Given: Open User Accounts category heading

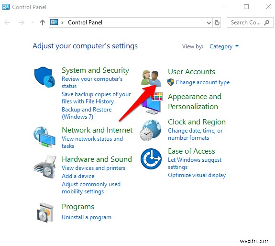Looking at the screenshot, I should pos(191,72).
